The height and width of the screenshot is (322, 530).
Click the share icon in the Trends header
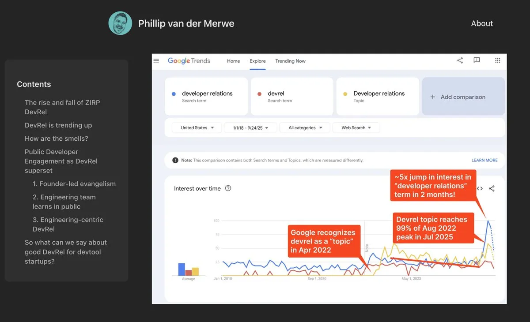coord(460,60)
